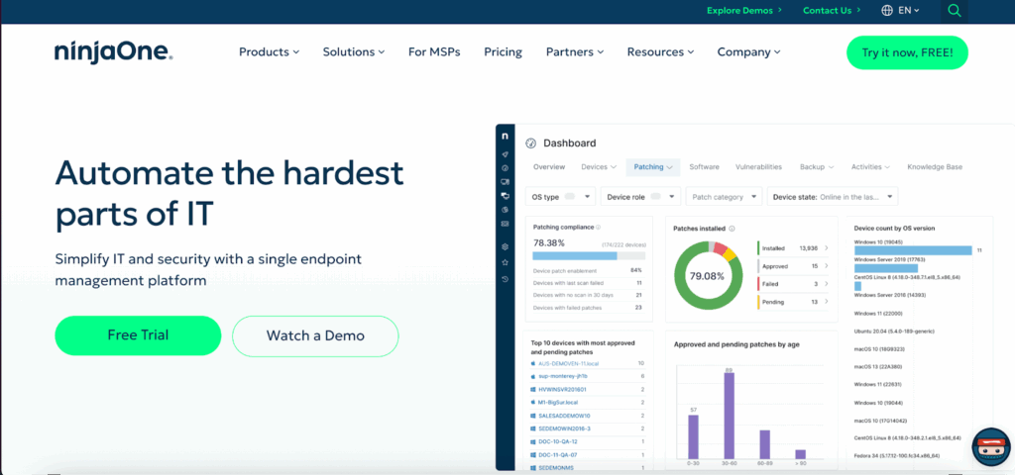1015x475 pixels.
Task: Click the NinjaOne logo
Action: [114, 52]
